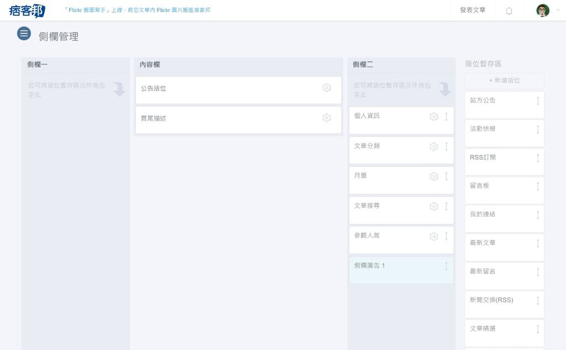Screen dimensions: 566x350
Task: Open settings gear for 頁尾描述
Action: [x=327, y=118]
